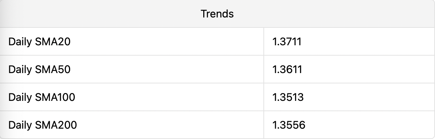This screenshot has width=435, height=139.
Task: Select the Daily SMA50 label cell
Action: (132, 69)
